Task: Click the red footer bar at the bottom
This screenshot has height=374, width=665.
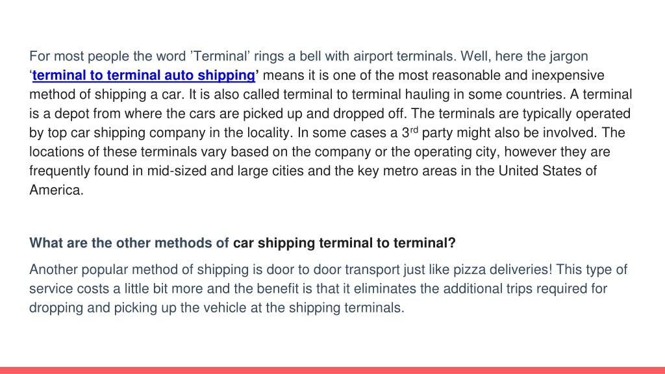Action: coord(332,370)
